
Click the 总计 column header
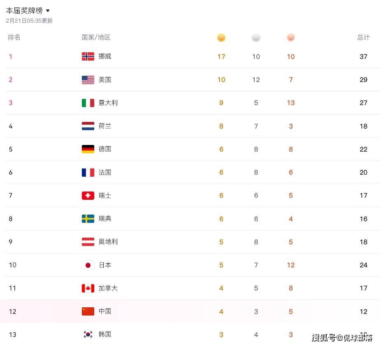[x=363, y=37]
